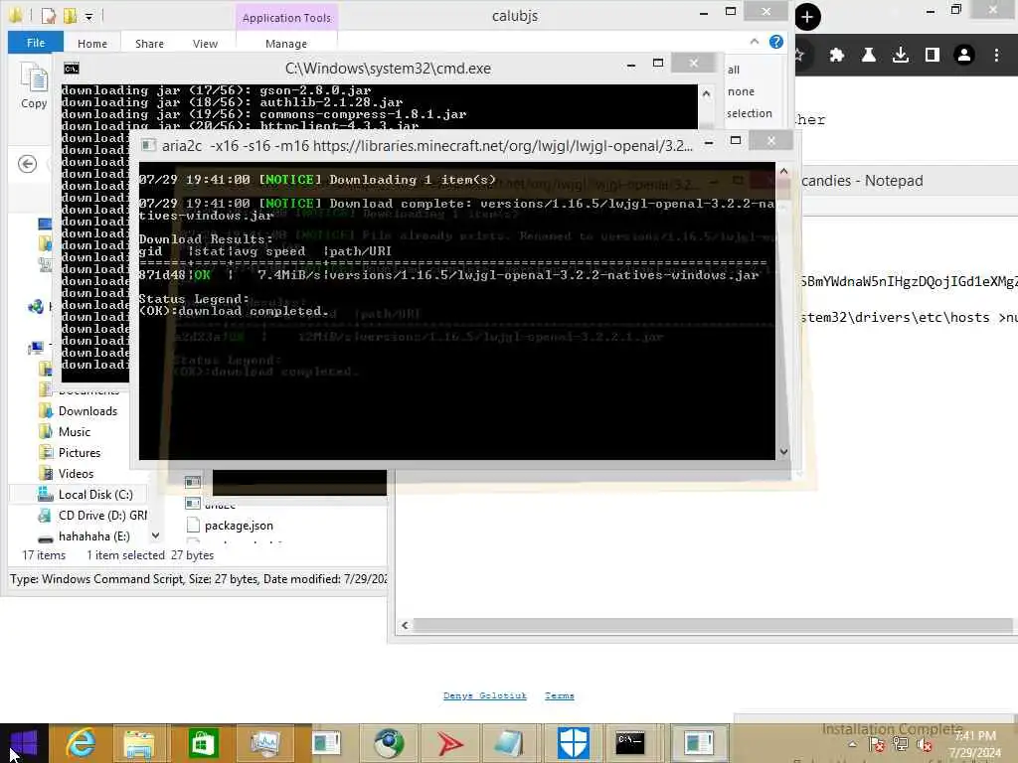Open the performance monitor taskbar icon
This screenshot has height=763, width=1018.
click(x=265, y=743)
